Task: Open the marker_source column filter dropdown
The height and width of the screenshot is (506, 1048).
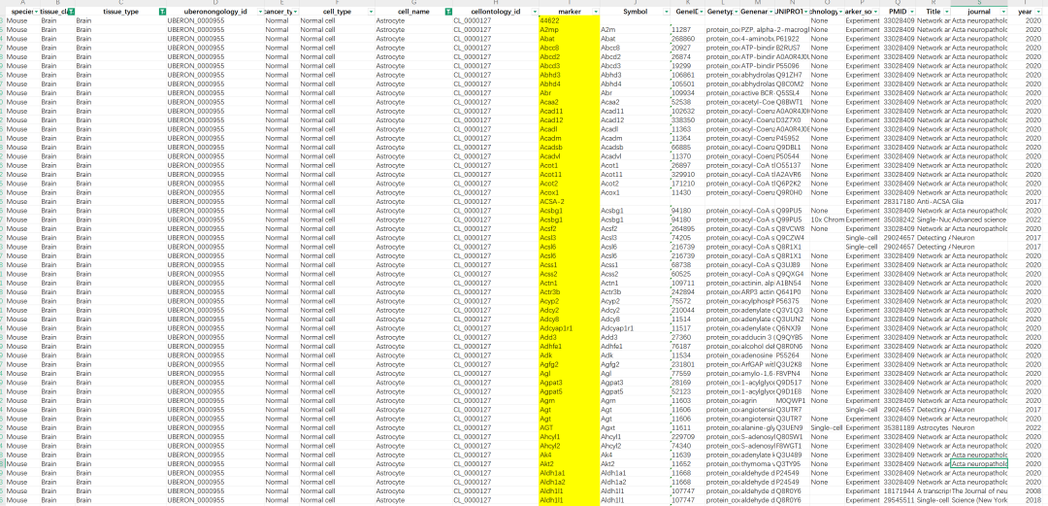Action: (875, 13)
